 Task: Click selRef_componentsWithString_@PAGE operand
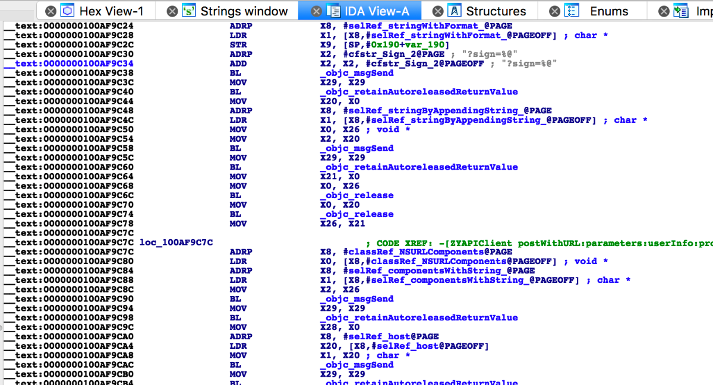click(x=440, y=271)
